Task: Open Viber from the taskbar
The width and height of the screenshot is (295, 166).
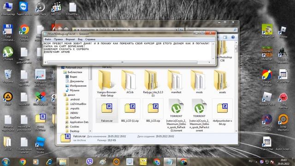Action: point(89,162)
